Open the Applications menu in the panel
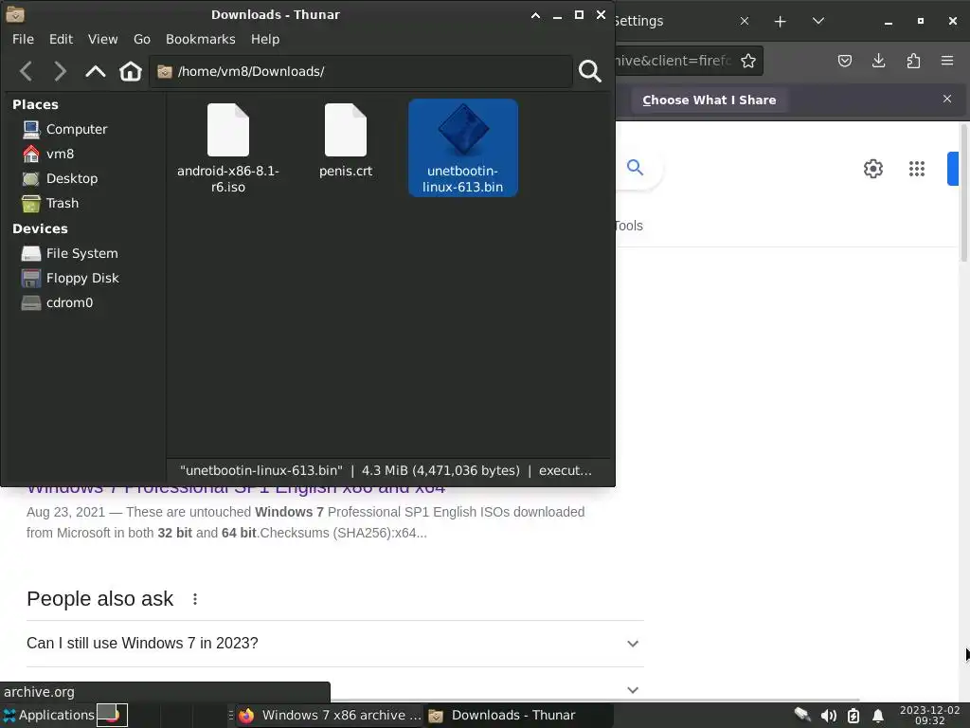Viewport: 970px width, 728px height. pos(48,715)
